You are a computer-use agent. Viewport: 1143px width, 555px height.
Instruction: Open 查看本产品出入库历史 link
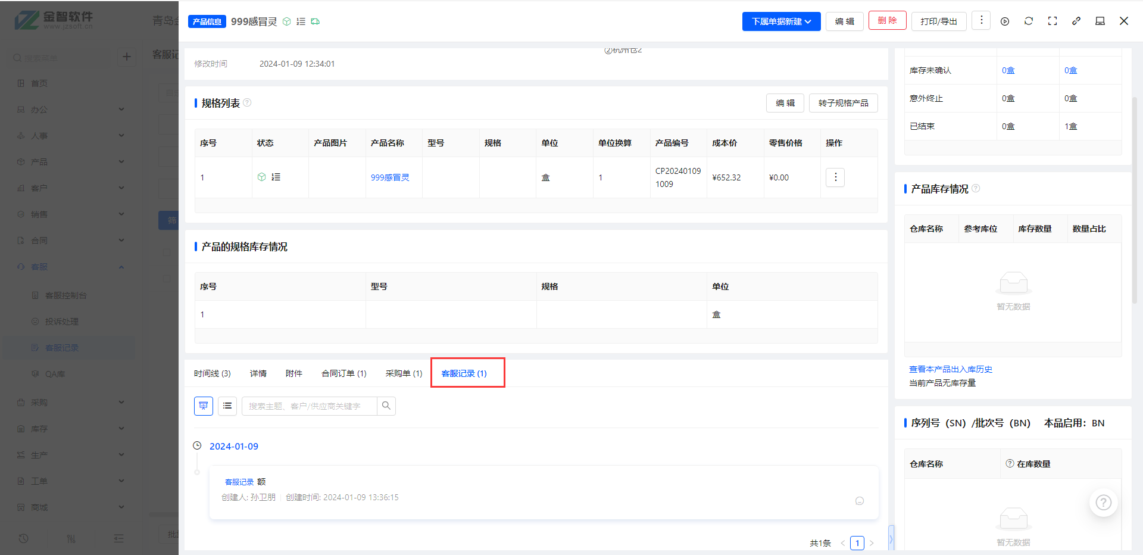pos(951,369)
